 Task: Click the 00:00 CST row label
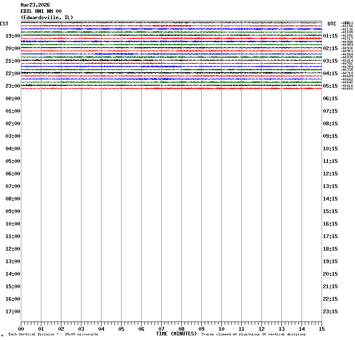[x=13, y=99]
